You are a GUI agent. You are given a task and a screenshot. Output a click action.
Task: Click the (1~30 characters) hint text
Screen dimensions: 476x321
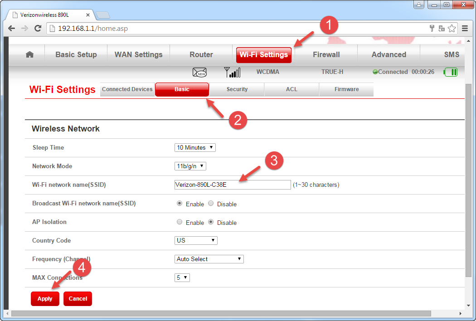pos(316,185)
